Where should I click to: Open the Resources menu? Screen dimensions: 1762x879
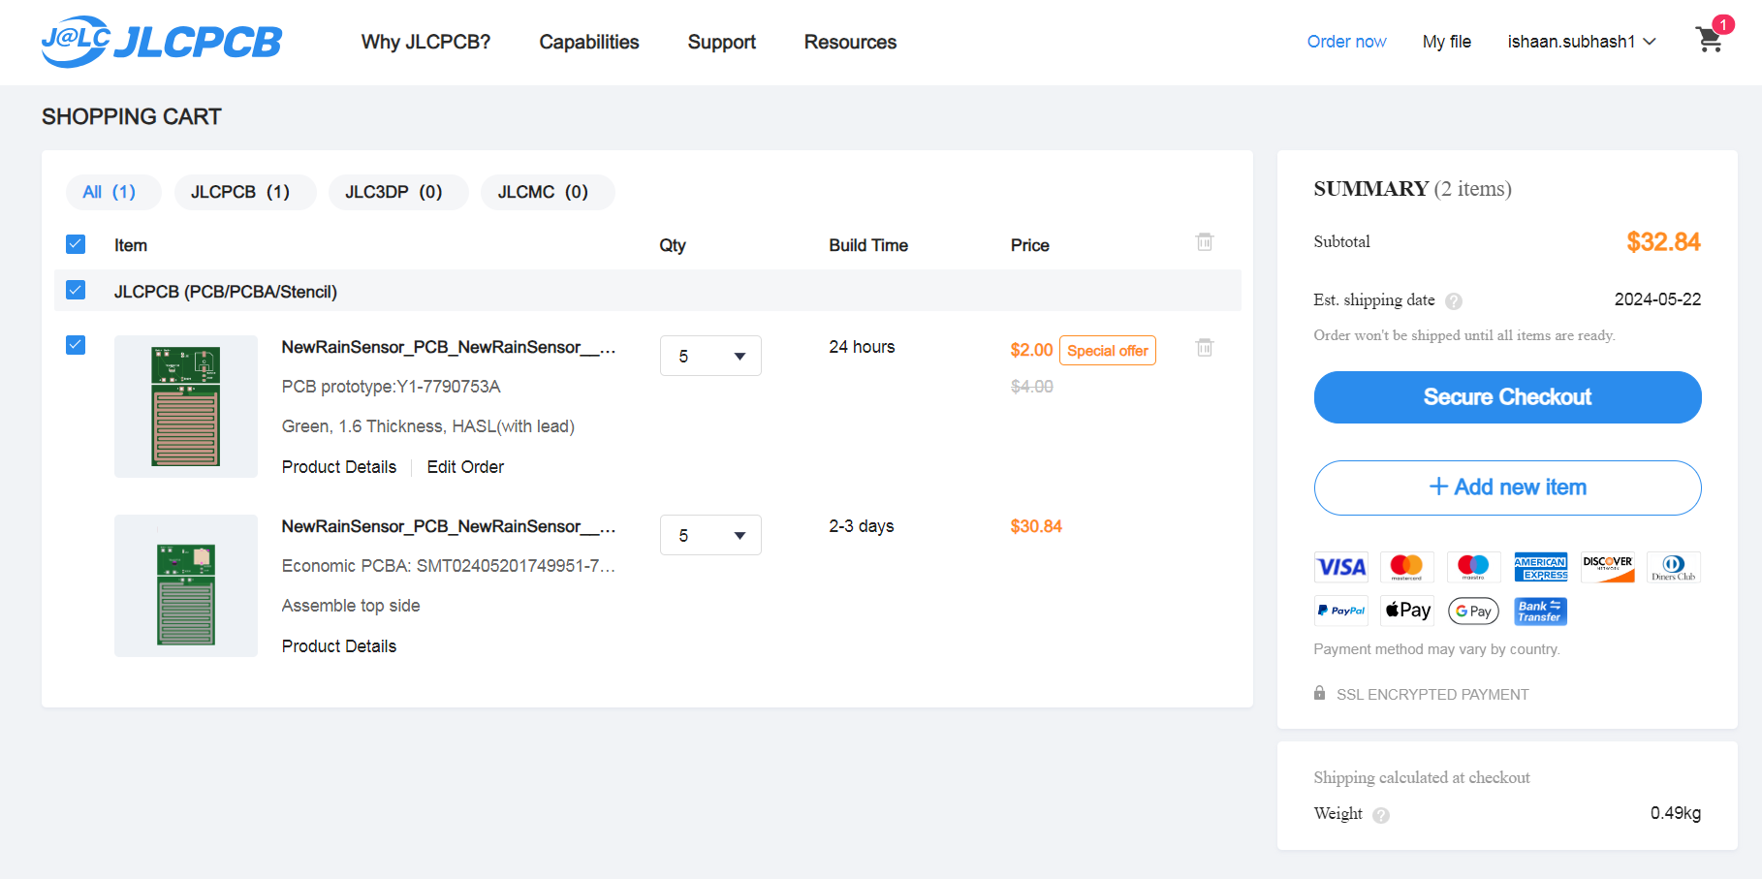coord(850,42)
